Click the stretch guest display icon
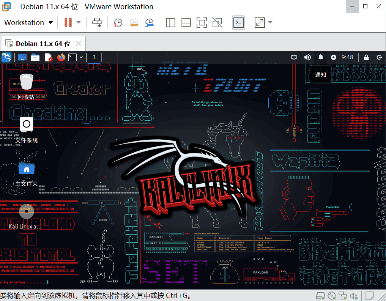Screen dimensions: 386x301 (x=260, y=22)
